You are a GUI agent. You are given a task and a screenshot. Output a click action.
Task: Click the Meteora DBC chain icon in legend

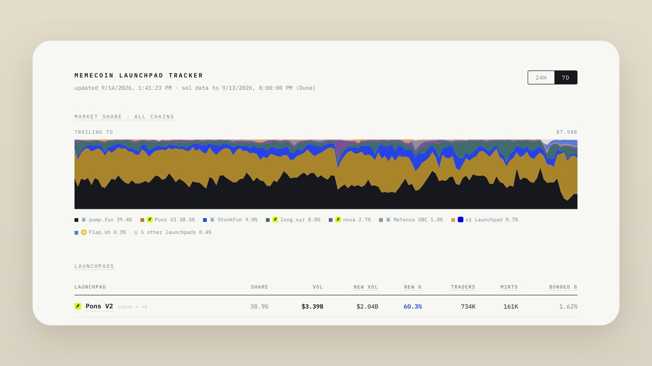pos(388,220)
